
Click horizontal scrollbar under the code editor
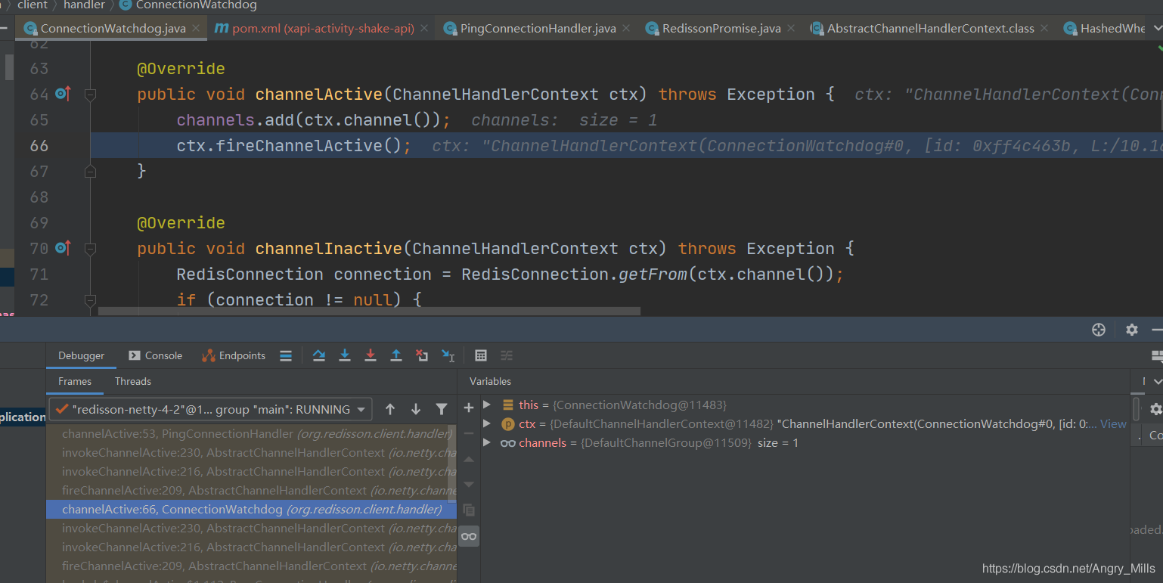(369, 311)
